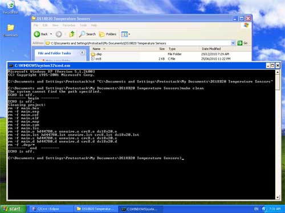This screenshot has height=213, width=285.
Task: Open the File menu in Explorer
Action: [x=36, y=25]
